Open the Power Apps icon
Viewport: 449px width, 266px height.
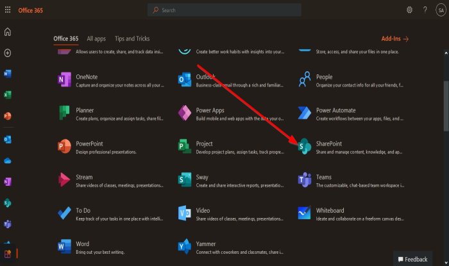(x=185, y=113)
